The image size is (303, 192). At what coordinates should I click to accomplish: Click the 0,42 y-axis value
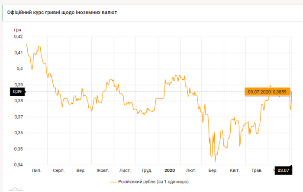coord(18,37)
